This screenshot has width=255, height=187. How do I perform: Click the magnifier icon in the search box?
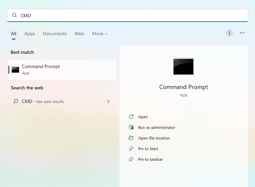click(x=15, y=15)
